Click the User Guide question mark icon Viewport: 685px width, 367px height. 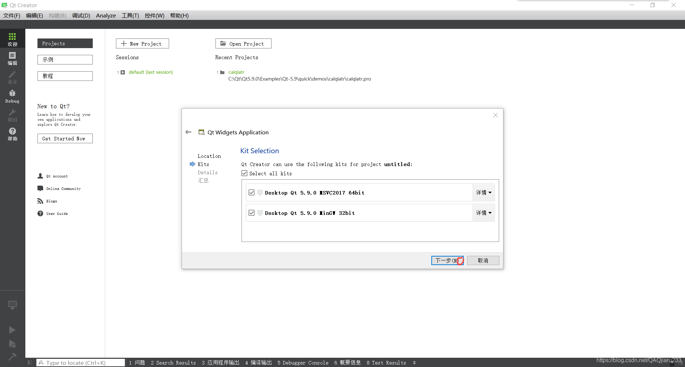pos(40,213)
